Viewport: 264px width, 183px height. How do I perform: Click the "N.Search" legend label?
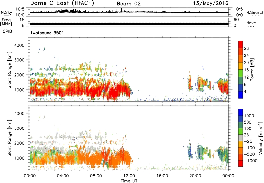coord(255,12)
